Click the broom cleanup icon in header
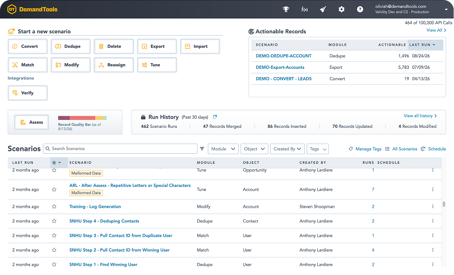This screenshot has height=275, width=454. tap(323, 9)
